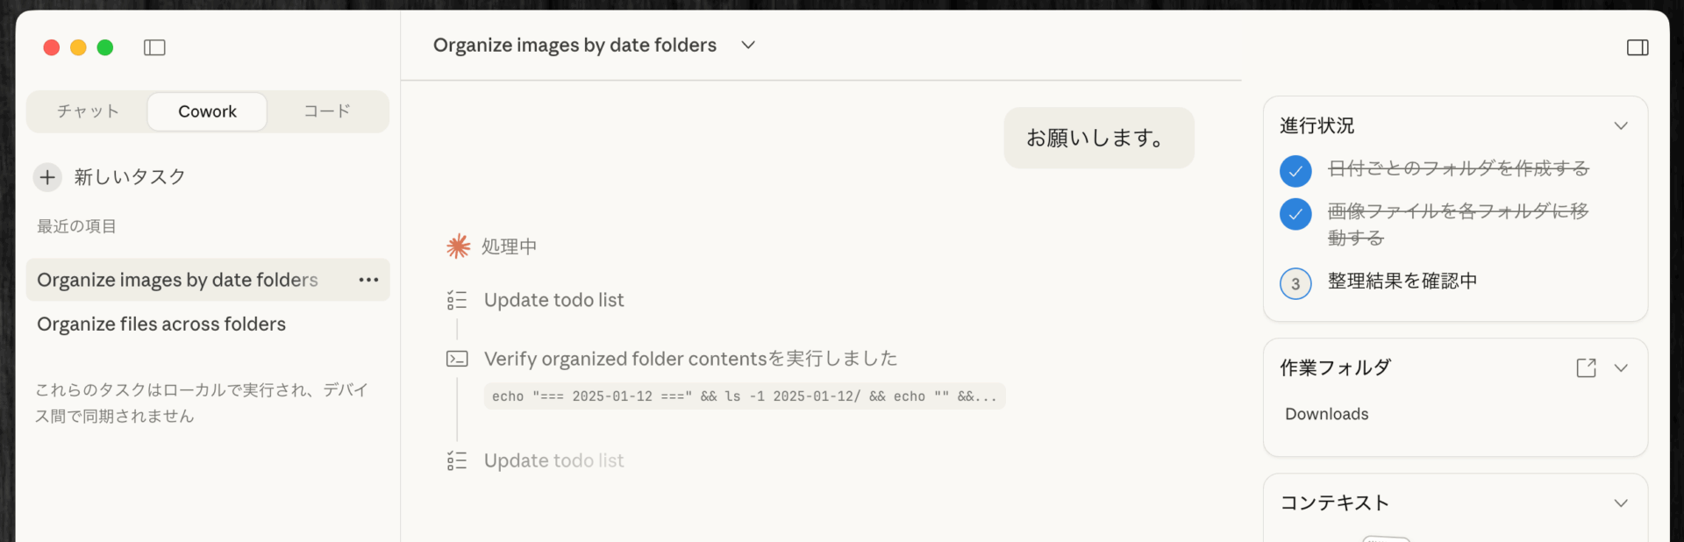
Task: Click the Downloads folder entry
Action: [x=1326, y=414]
